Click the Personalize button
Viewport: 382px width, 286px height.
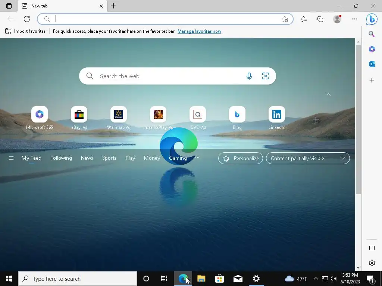(241, 158)
